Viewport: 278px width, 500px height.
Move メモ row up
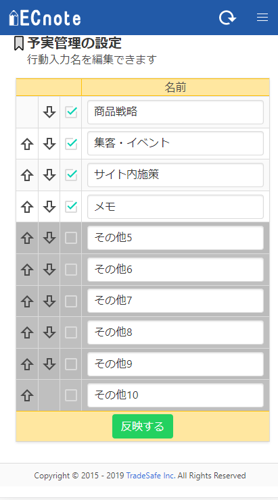point(27,207)
